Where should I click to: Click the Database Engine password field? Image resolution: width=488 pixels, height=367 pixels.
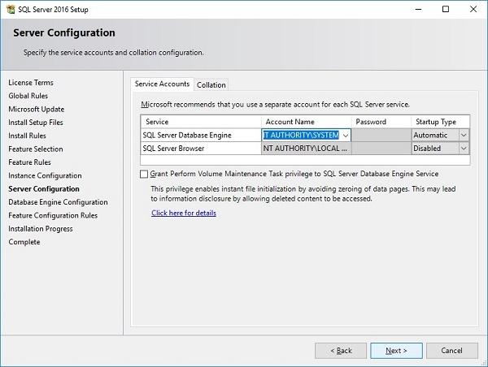coord(381,136)
